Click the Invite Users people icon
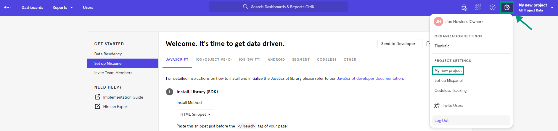 point(437,105)
